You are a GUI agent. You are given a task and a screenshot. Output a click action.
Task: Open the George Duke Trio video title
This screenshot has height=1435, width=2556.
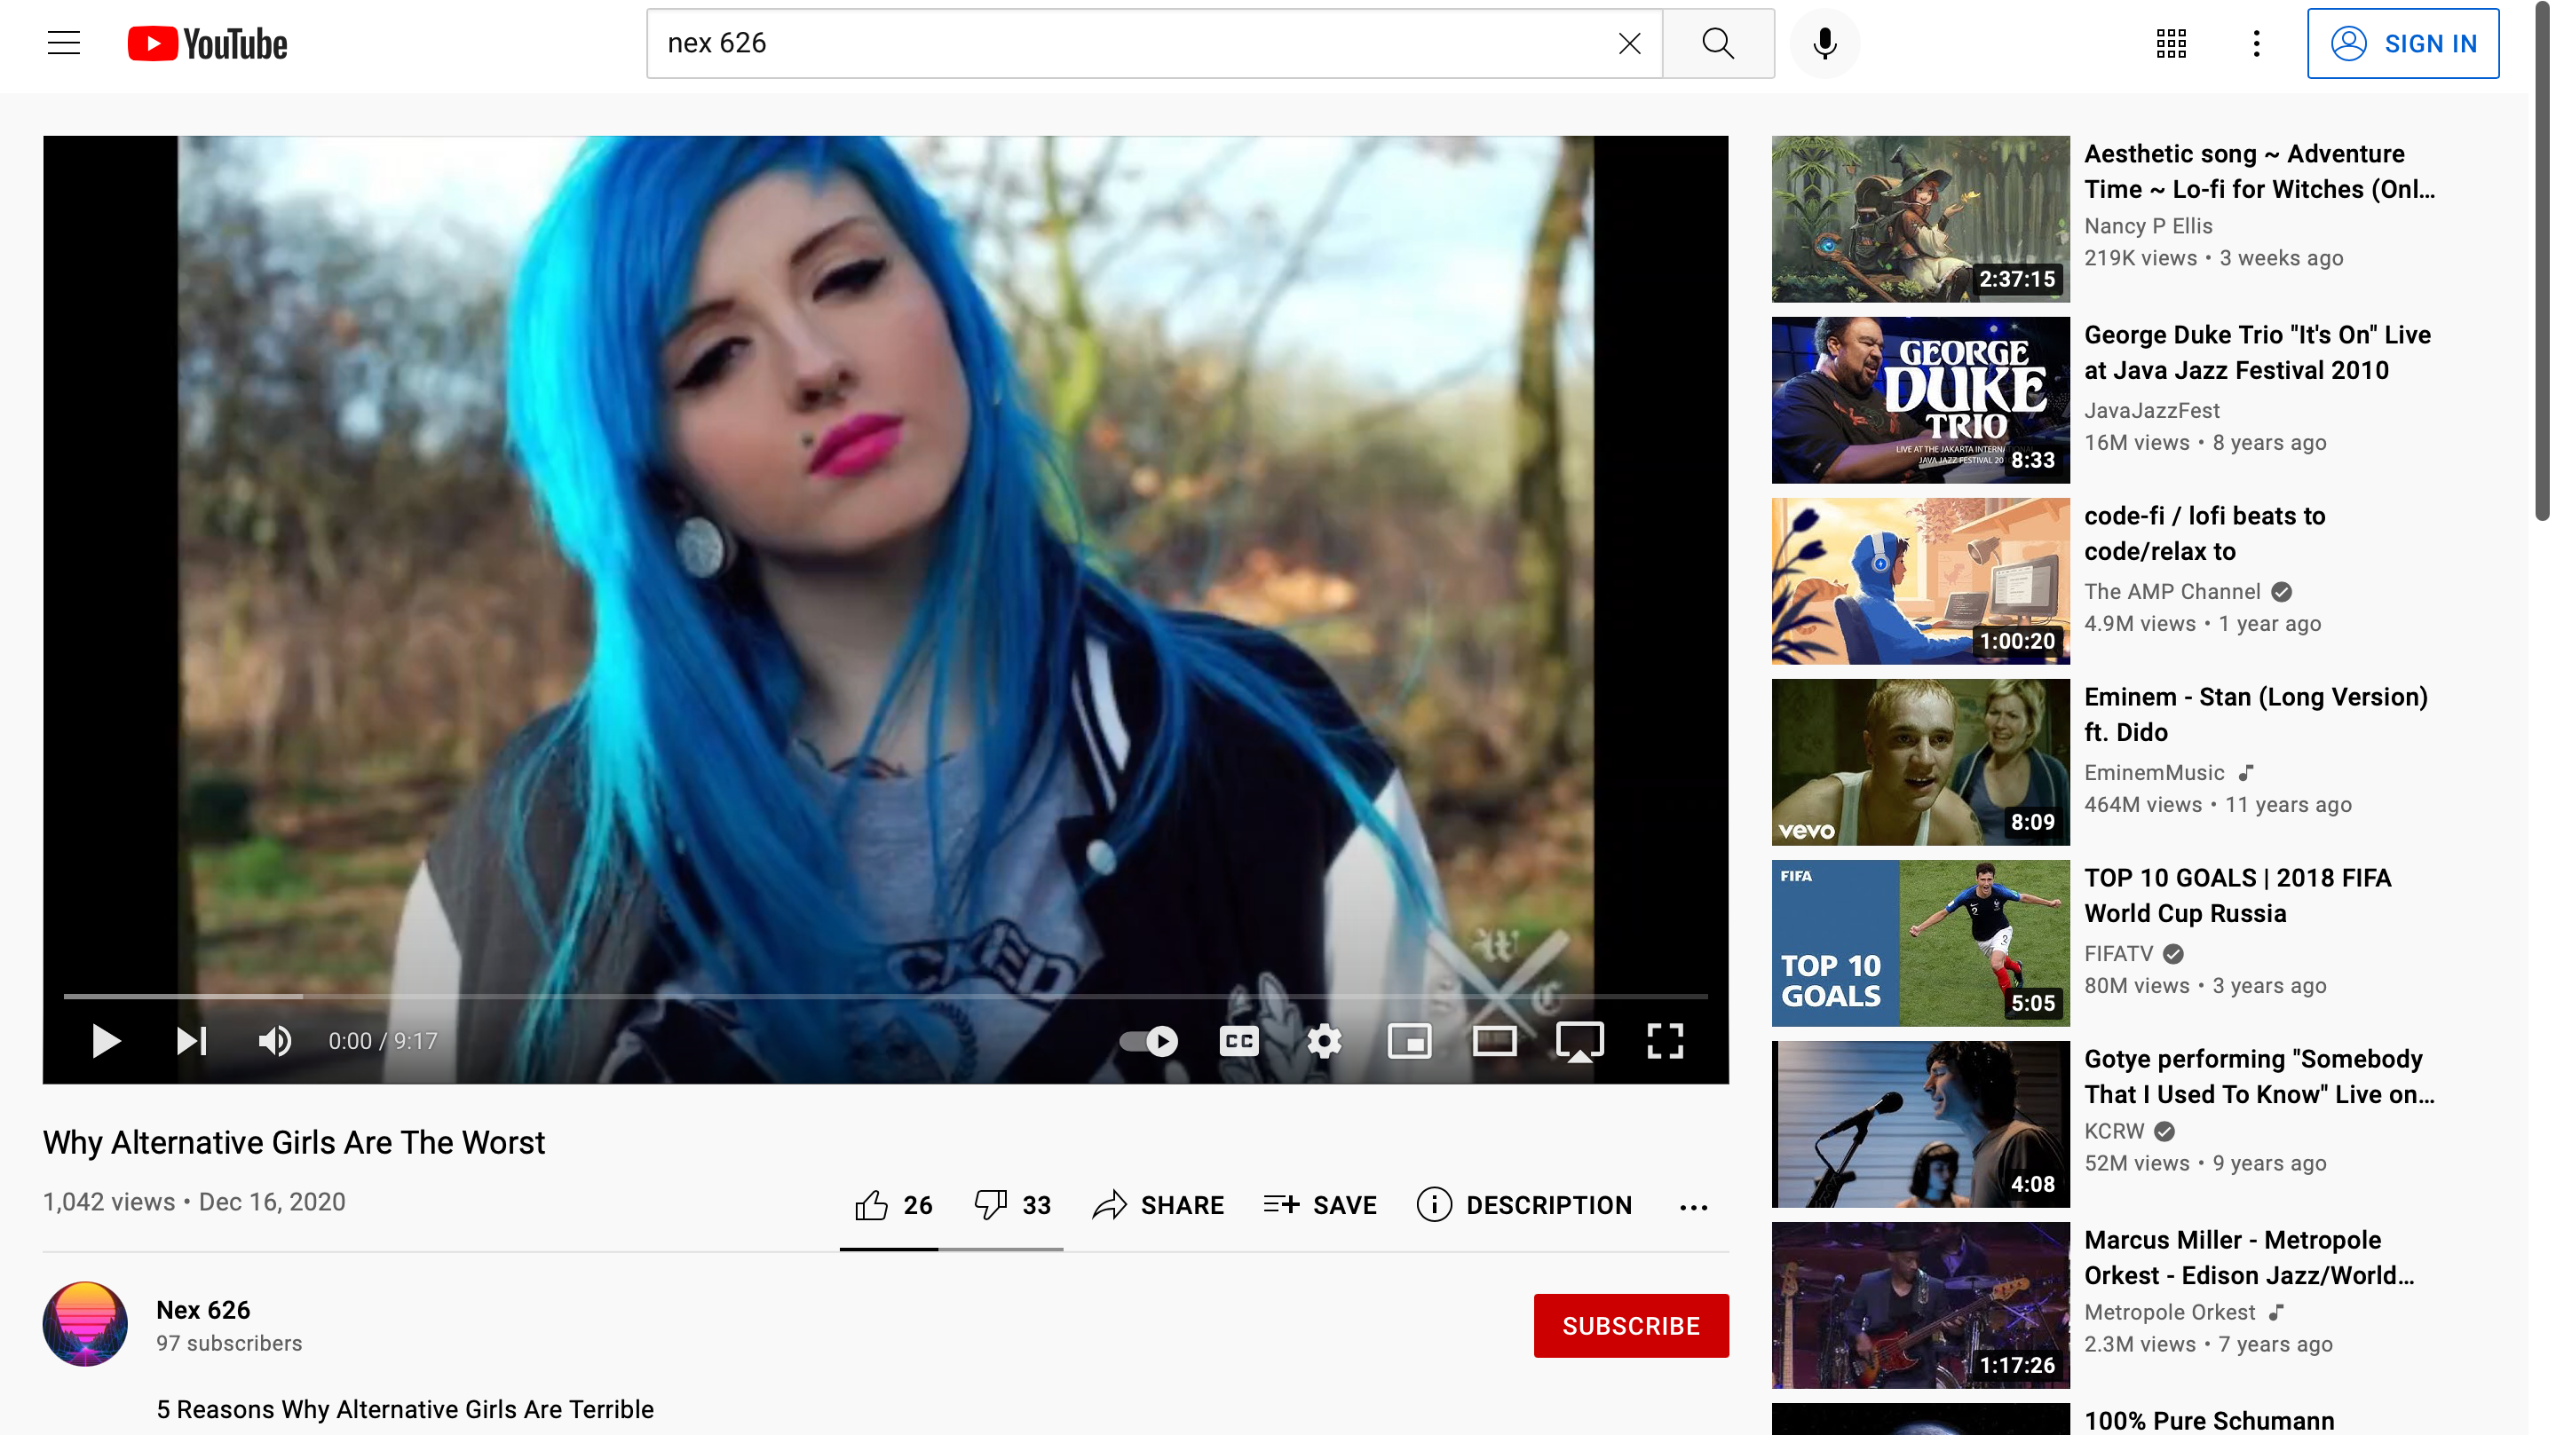[2258, 353]
